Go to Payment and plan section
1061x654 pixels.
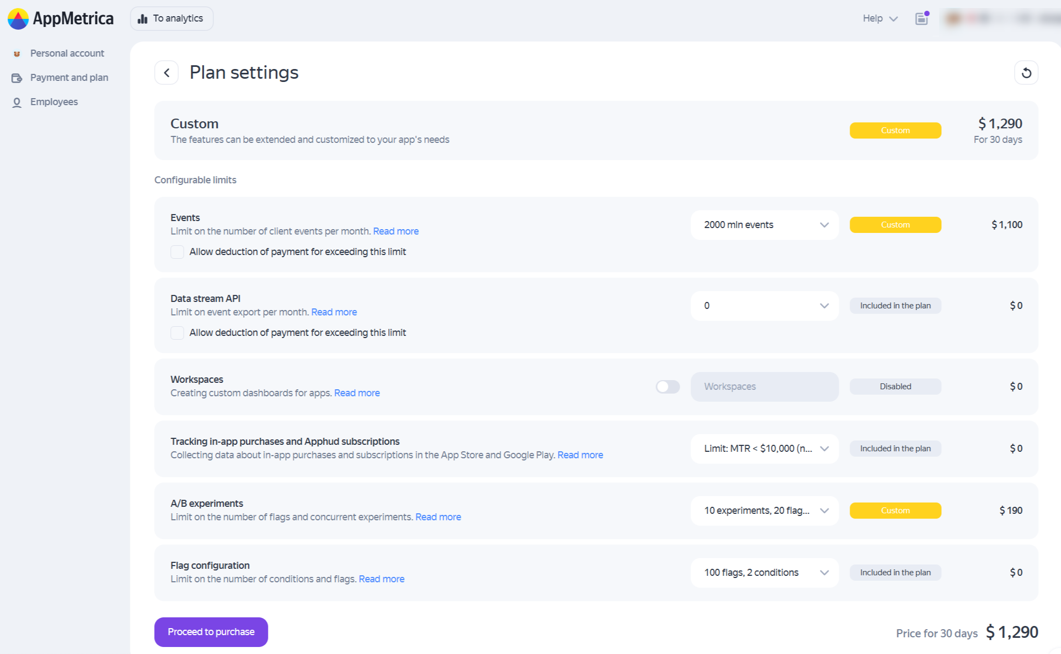[x=69, y=78]
